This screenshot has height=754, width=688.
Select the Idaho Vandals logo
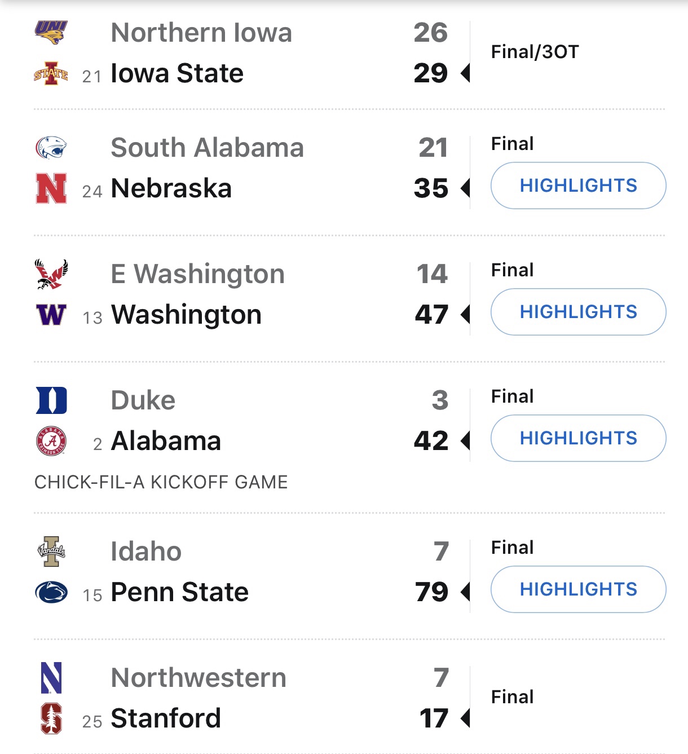click(x=51, y=552)
